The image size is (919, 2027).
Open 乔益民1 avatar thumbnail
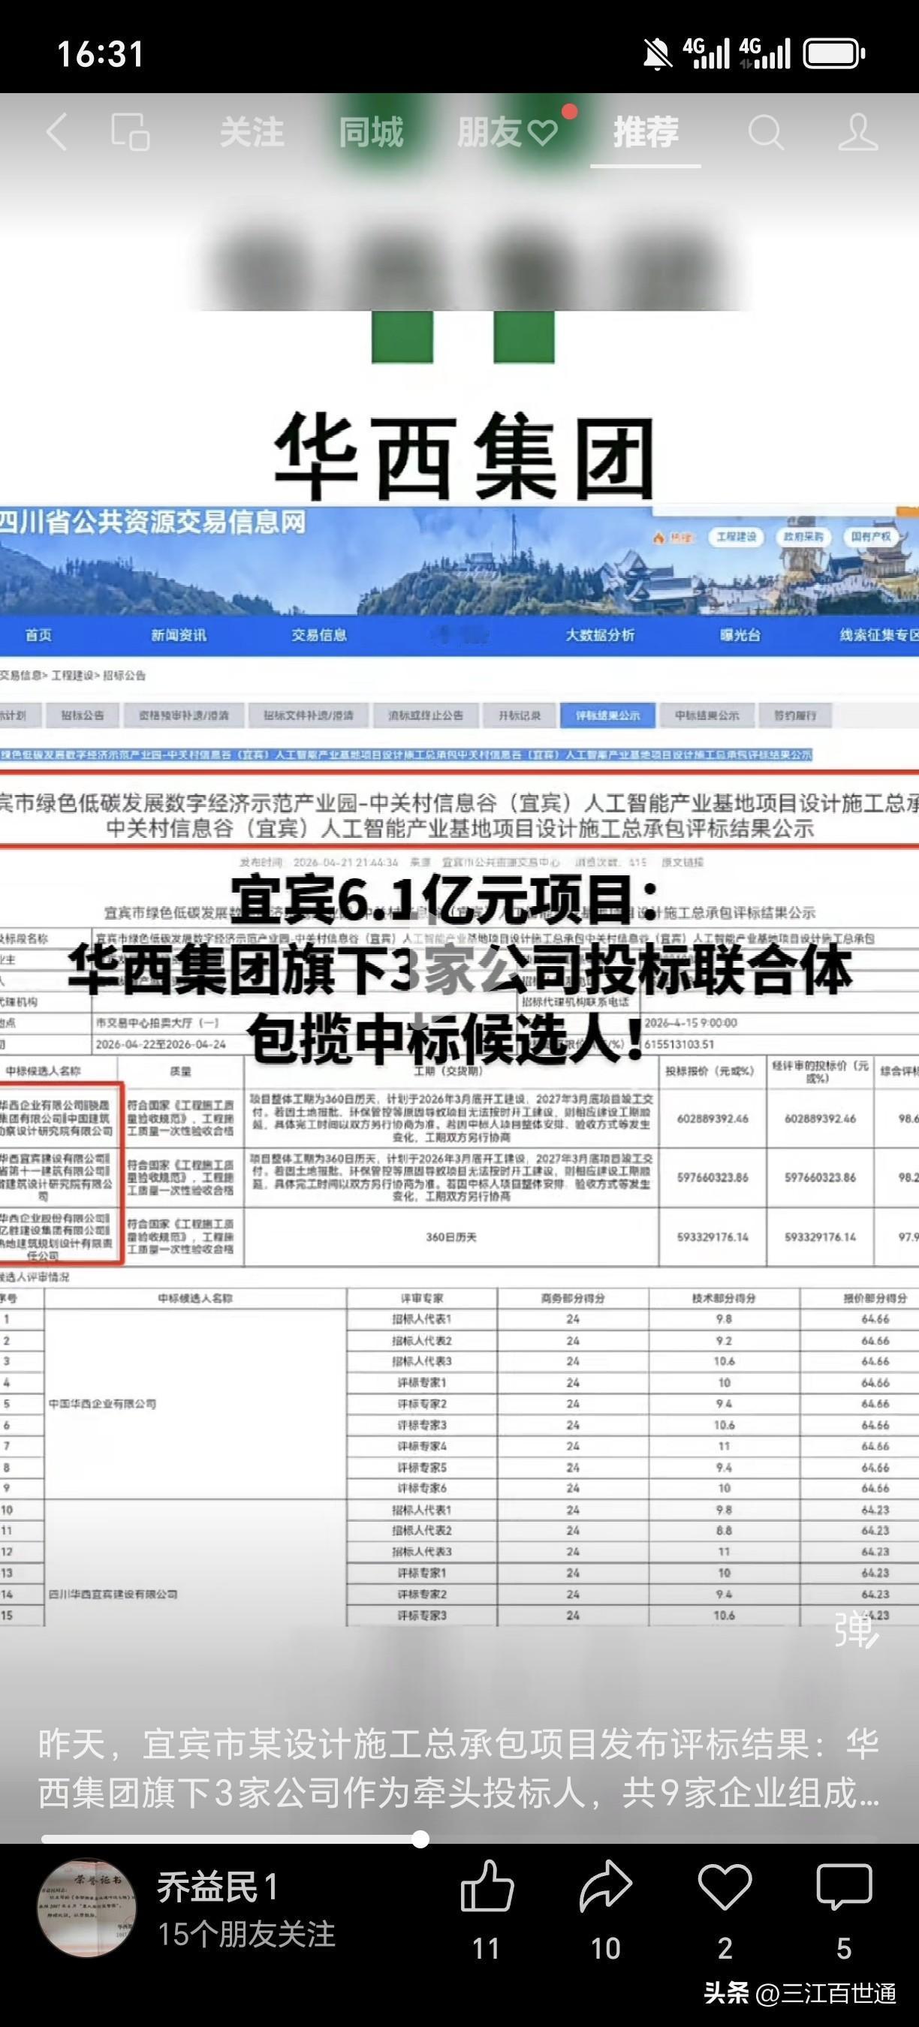86,1908
